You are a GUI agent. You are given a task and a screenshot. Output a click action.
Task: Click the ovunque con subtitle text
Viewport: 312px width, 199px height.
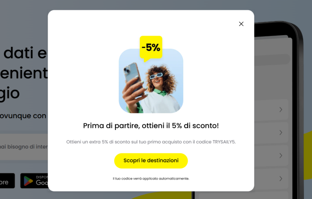pyautogui.click(x=23, y=116)
